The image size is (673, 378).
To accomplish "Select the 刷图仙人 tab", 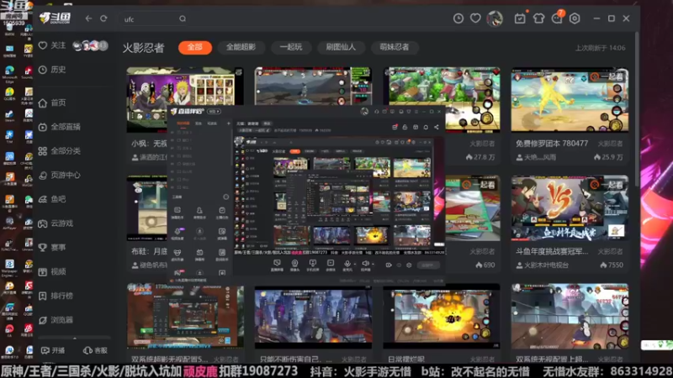I will click(x=341, y=47).
